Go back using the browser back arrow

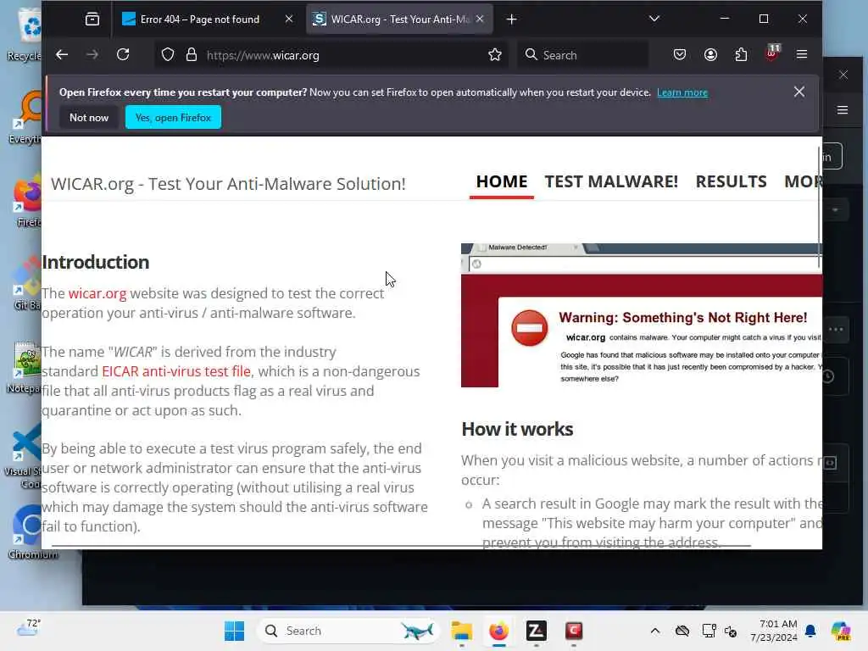62,55
